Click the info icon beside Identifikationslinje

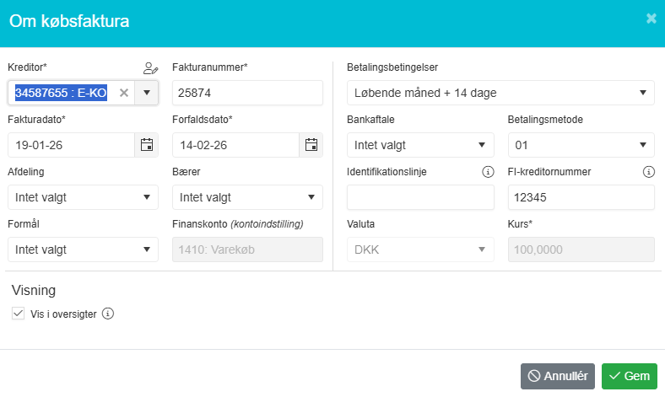click(487, 172)
